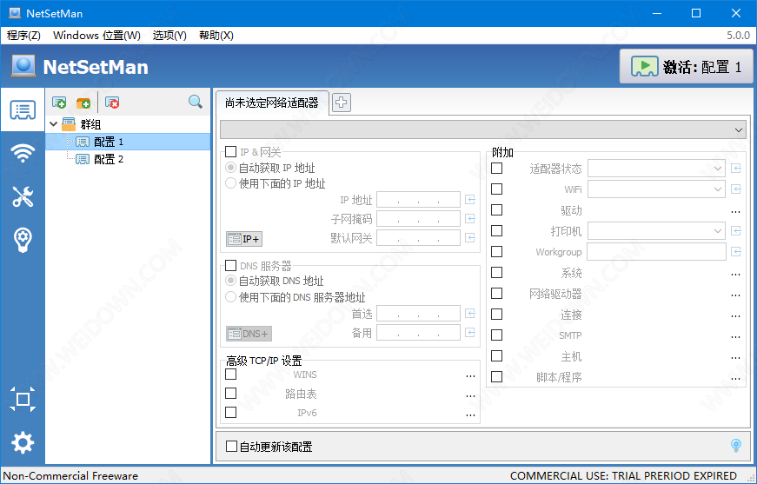This screenshot has height=484, width=757.
Task: Open 驱动 settings ellipsis
Action: point(735,211)
